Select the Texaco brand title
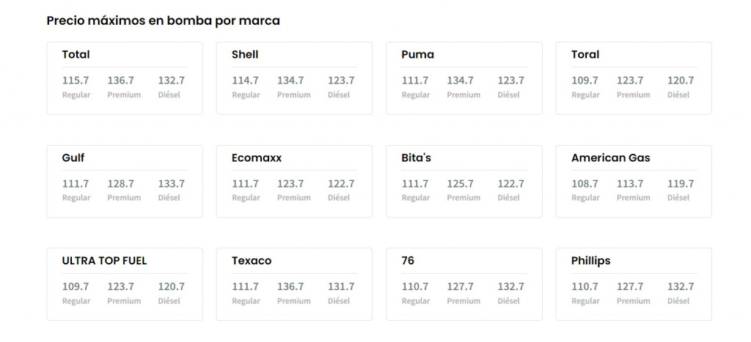This screenshot has width=751, height=342. click(252, 261)
